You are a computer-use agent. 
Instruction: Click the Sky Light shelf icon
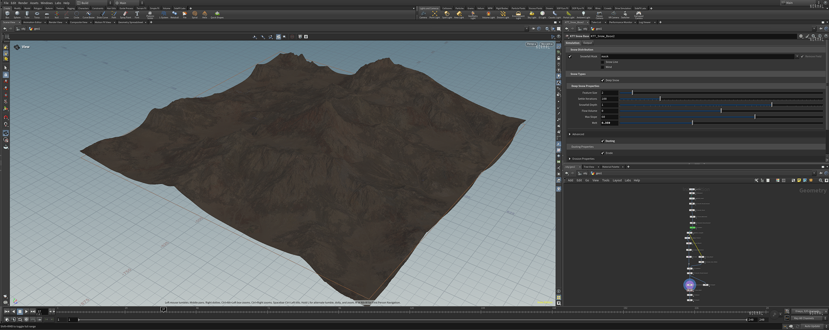coord(532,15)
